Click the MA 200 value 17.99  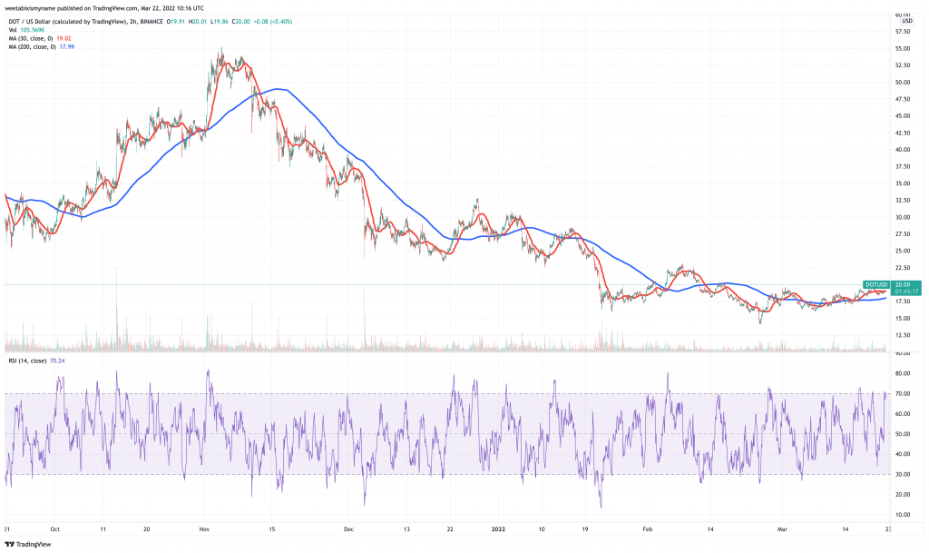click(67, 47)
